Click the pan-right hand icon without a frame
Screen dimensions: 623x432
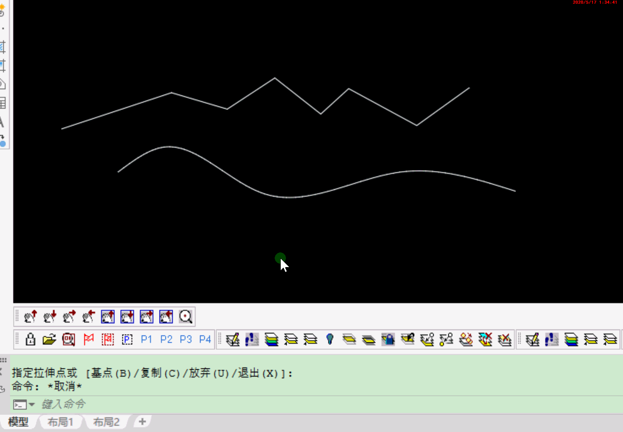[69, 317]
